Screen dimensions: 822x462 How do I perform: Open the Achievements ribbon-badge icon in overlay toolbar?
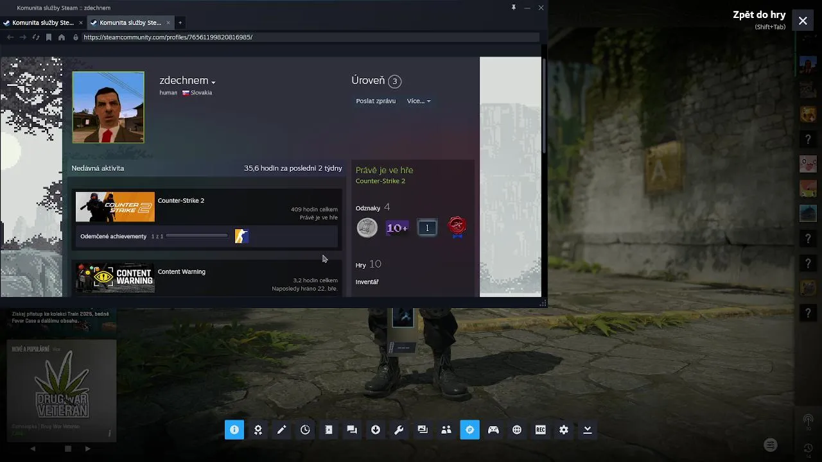(258, 430)
